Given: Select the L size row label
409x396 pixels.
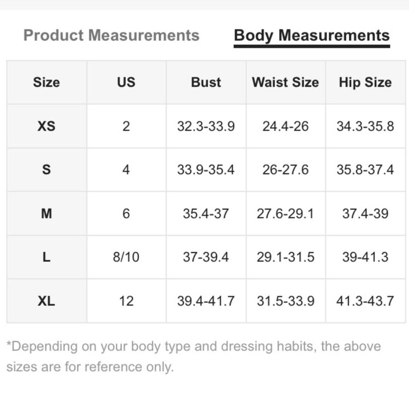Looking at the screenshot, I should 46,257.
